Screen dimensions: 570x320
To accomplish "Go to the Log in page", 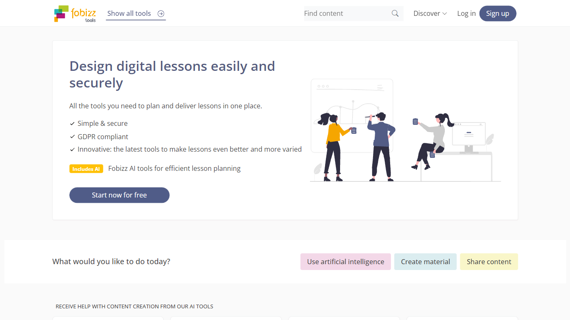I will [466, 13].
